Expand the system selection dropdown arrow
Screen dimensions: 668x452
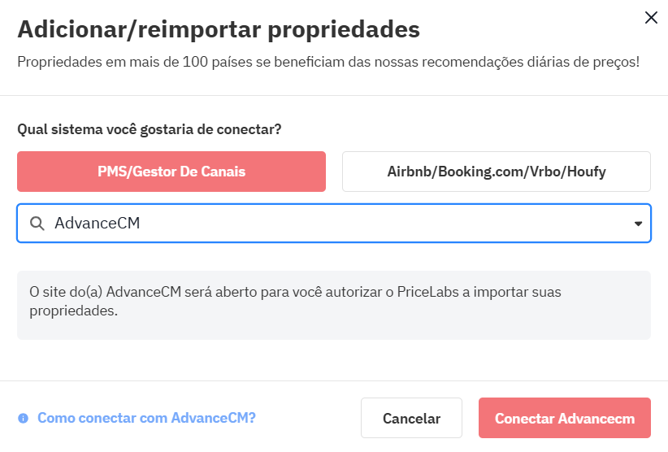point(638,224)
